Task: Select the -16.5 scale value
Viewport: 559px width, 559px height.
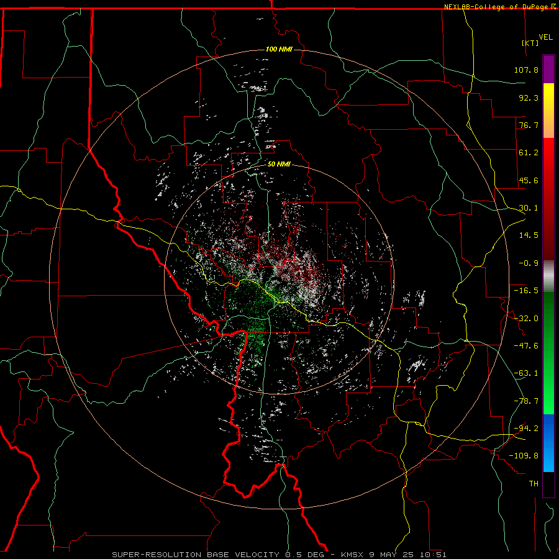Action: pyautogui.click(x=526, y=291)
